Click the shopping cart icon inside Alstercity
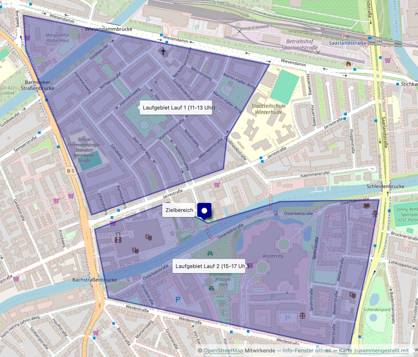 coord(250,265)
